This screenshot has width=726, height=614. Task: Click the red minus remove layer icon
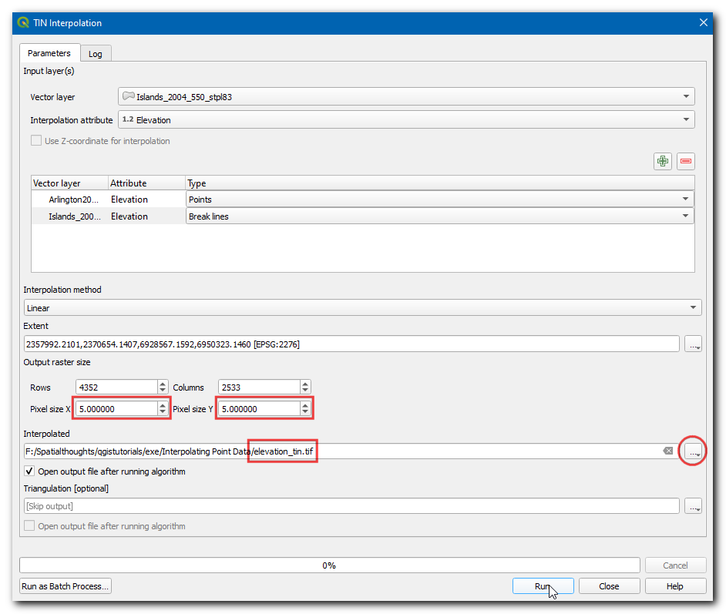click(x=685, y=161)
